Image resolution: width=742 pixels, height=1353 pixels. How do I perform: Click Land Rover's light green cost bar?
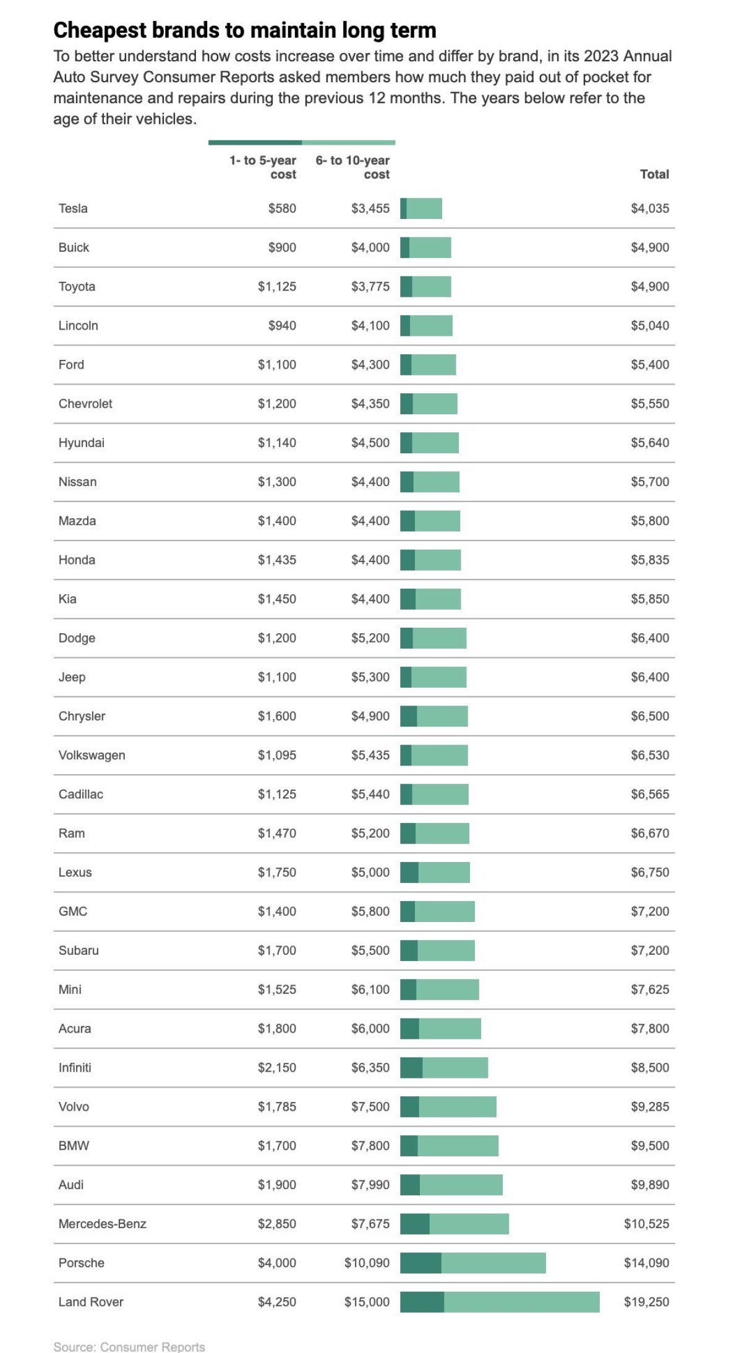[521, 1302]
